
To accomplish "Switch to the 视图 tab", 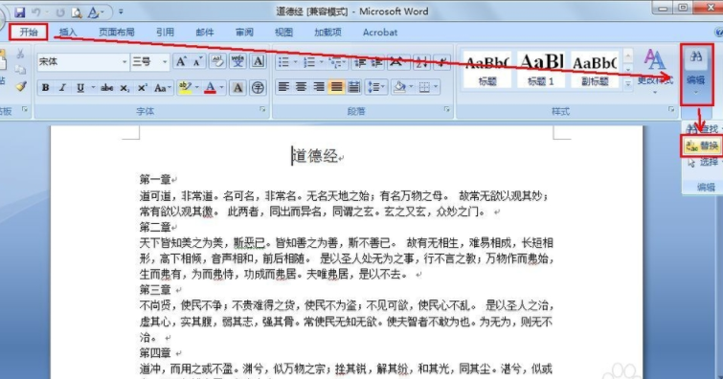I will (283, 33).
